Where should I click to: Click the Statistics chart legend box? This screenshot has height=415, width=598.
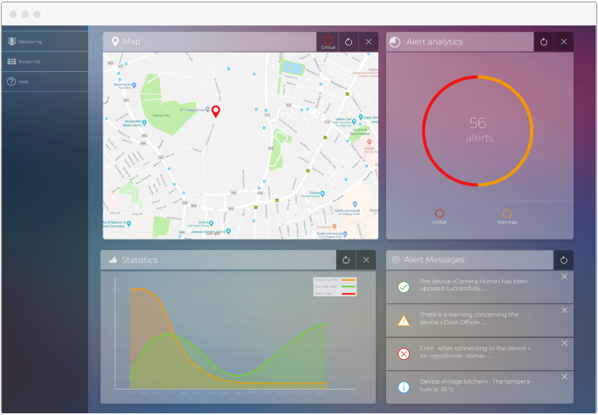coord(336,287)
